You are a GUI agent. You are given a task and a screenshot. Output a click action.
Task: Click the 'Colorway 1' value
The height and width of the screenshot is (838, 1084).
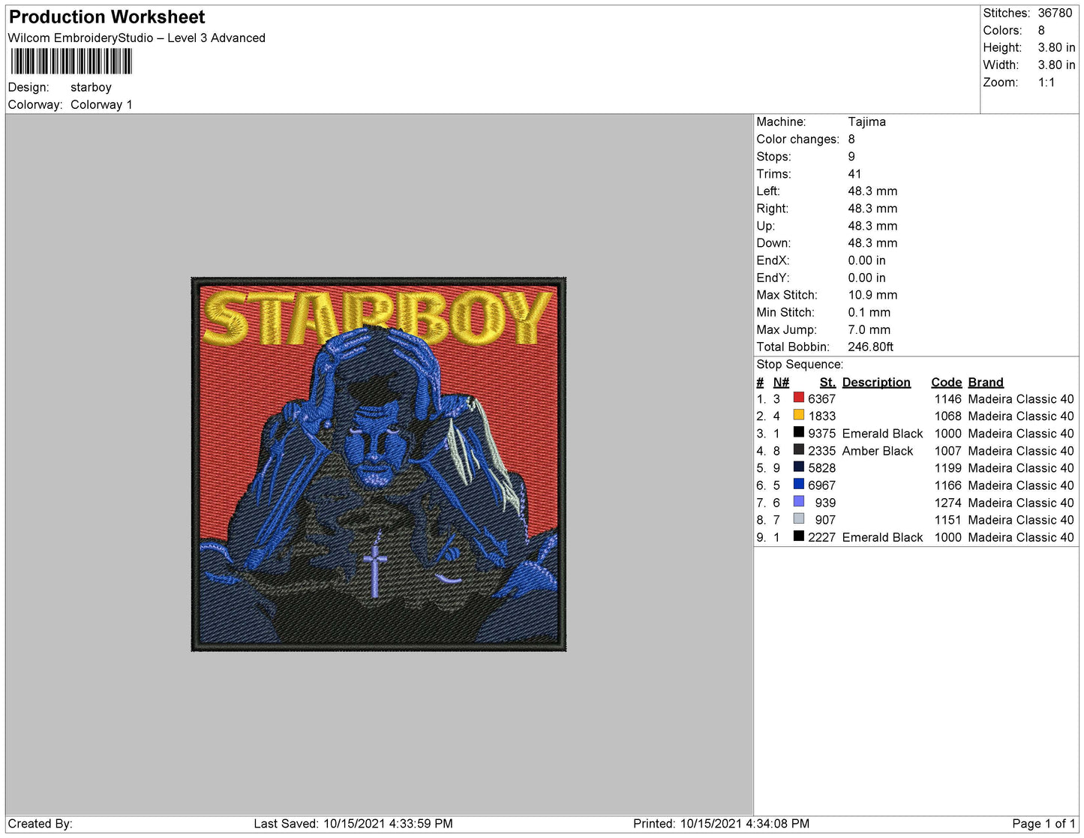coord(101,104)
